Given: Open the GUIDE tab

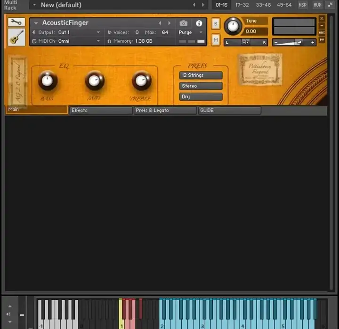Looking at the screenshot, I should (229, 110).
